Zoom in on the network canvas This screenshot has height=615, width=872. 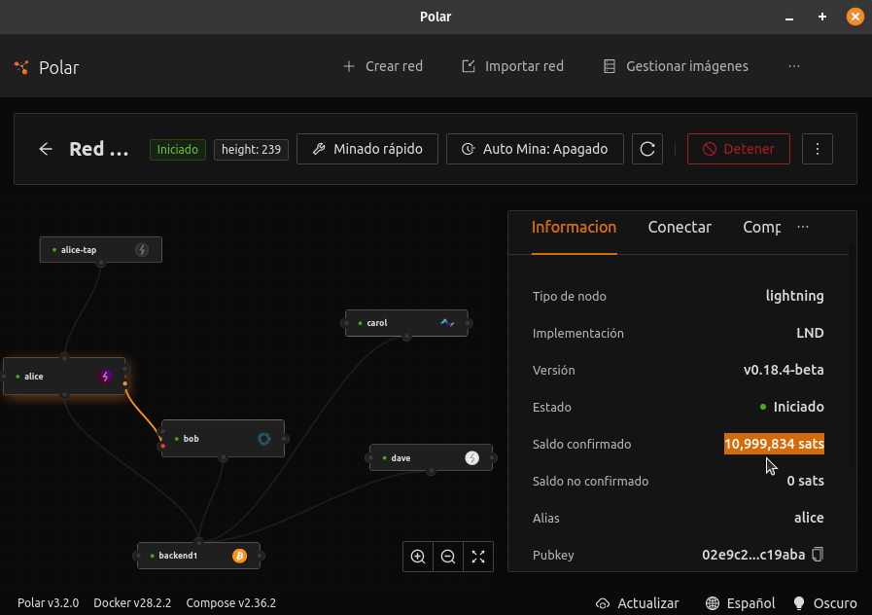pos(418,557)
